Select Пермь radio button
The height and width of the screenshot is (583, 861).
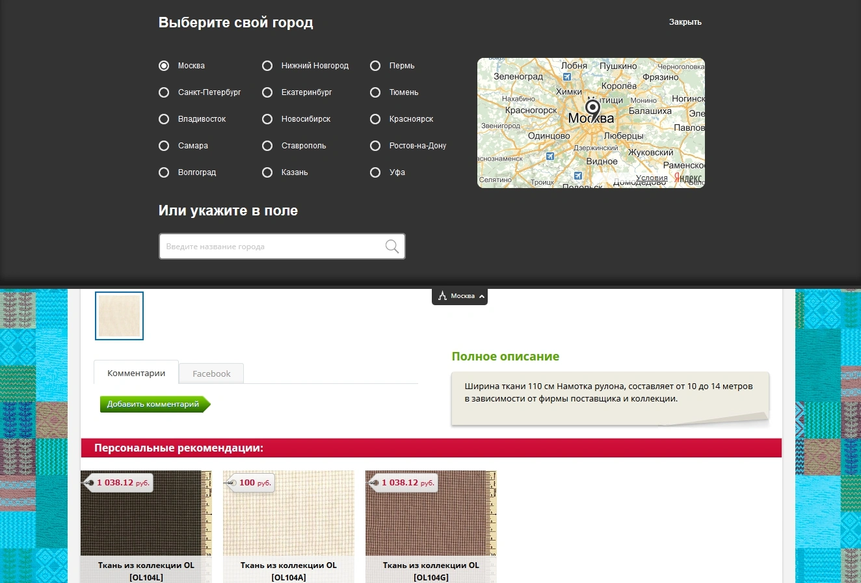tap(375, 66)
